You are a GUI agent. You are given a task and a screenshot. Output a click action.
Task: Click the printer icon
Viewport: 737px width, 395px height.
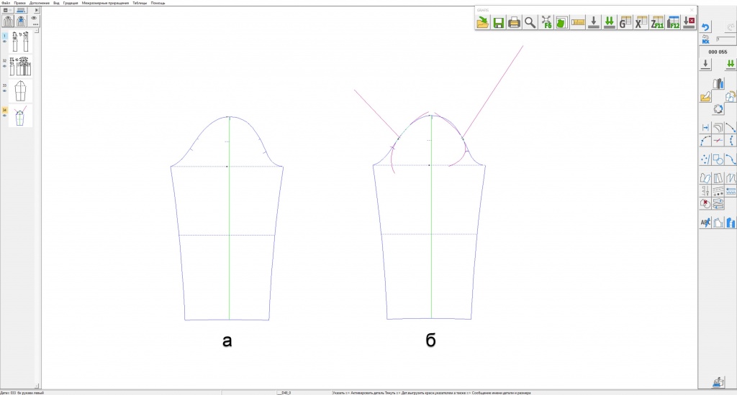514,22
